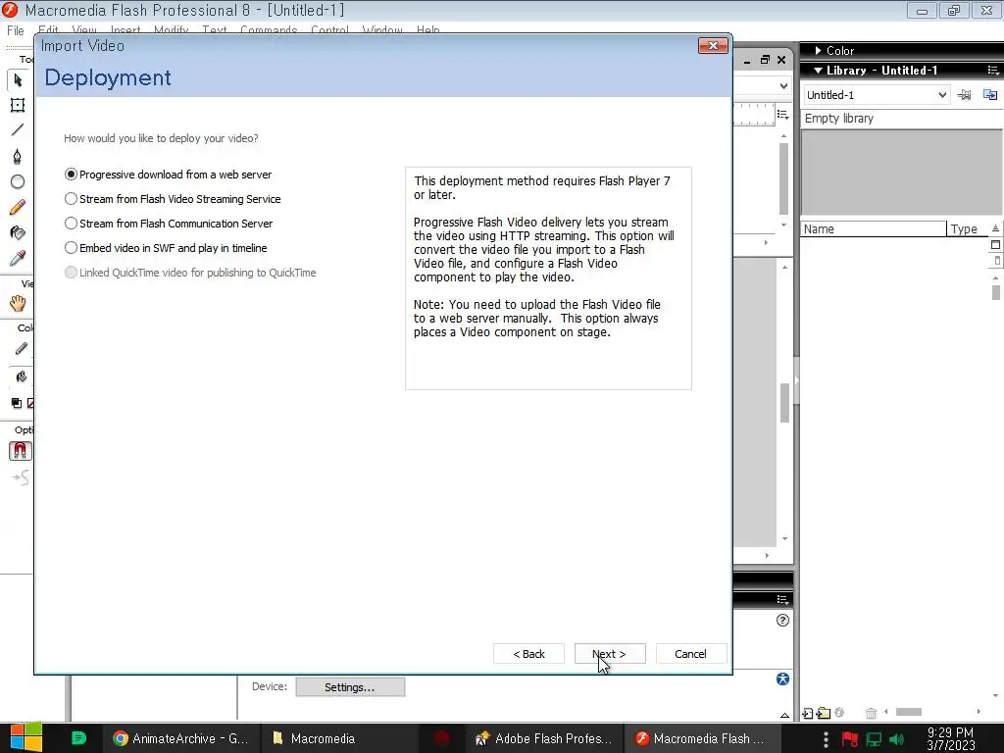
Task: Select the Free Transform tool
Action: click(x=18, y=105)
